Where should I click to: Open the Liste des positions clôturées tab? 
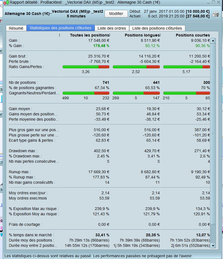click(x=157, y=28)
